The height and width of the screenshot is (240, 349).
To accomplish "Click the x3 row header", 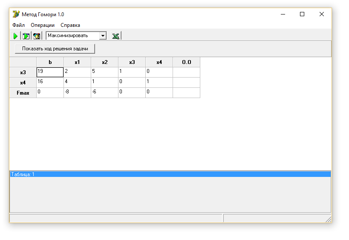I will 23,72.
